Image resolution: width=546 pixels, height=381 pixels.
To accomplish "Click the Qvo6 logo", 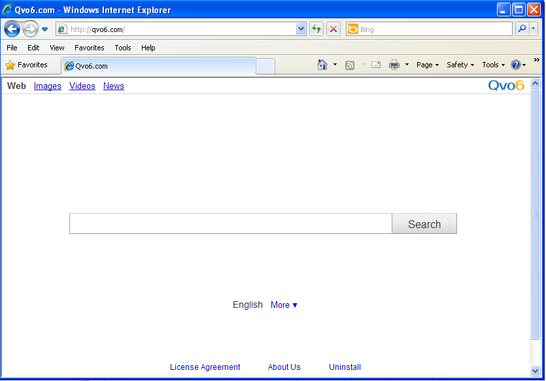I will click(506, 85).
